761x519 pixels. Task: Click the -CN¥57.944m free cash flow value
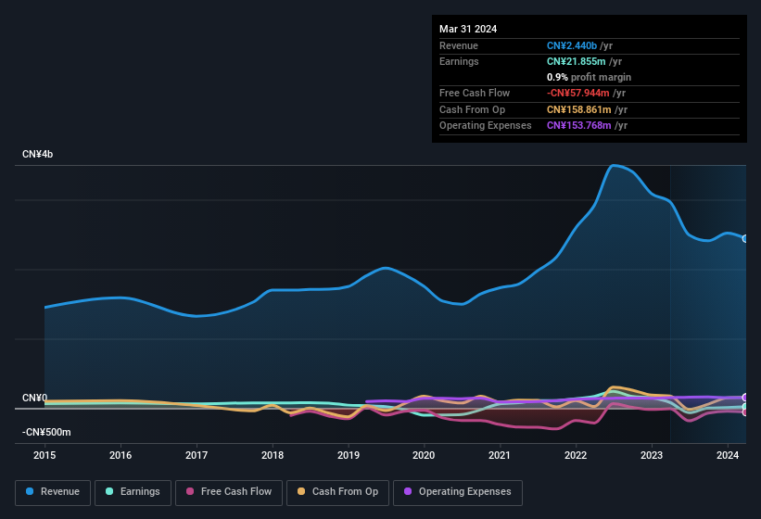[578, 93]
